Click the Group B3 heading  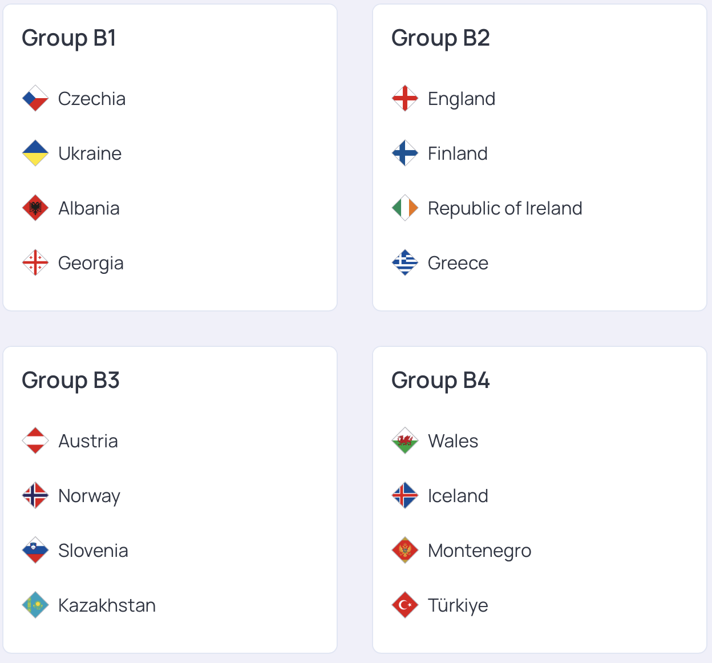pyautogui.click(x=71, y=381)
